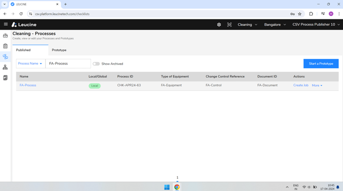
Task: Open the FA-Process link in Name column
Action: pyautogui.click(x=28, y=85)
